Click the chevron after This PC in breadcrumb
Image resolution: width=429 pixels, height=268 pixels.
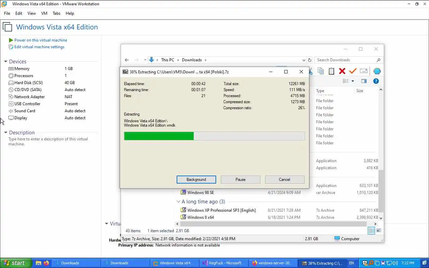[x=178, y=60]
